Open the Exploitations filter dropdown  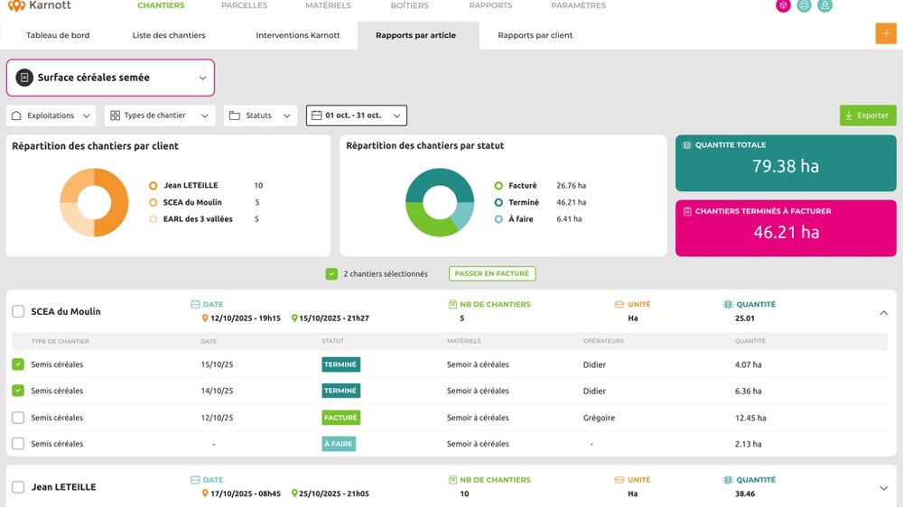click(x=51, y=115)
